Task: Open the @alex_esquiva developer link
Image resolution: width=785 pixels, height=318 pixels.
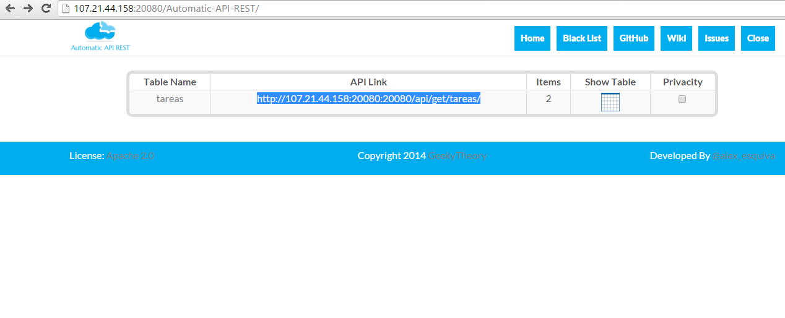Action: pos(744,156)
